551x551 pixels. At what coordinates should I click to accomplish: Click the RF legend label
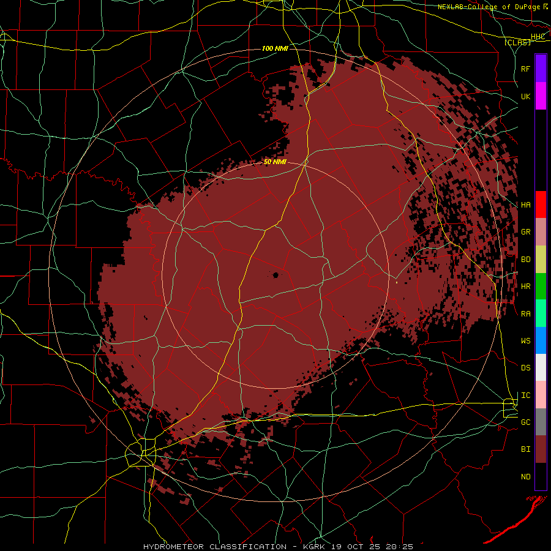pyautogui.click(x=526, y=69)
